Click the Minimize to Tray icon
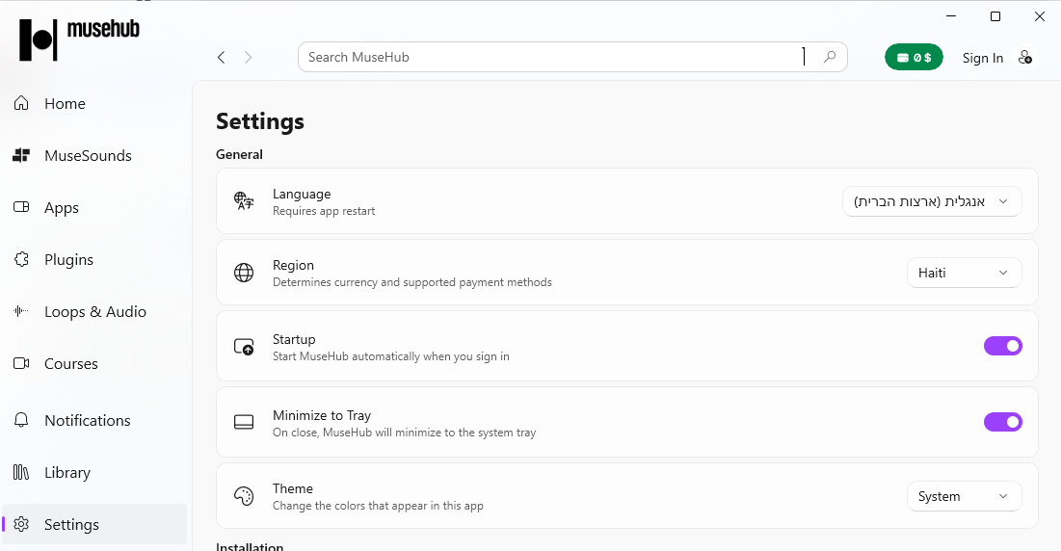1061x551 pixels. pos(244,422)
